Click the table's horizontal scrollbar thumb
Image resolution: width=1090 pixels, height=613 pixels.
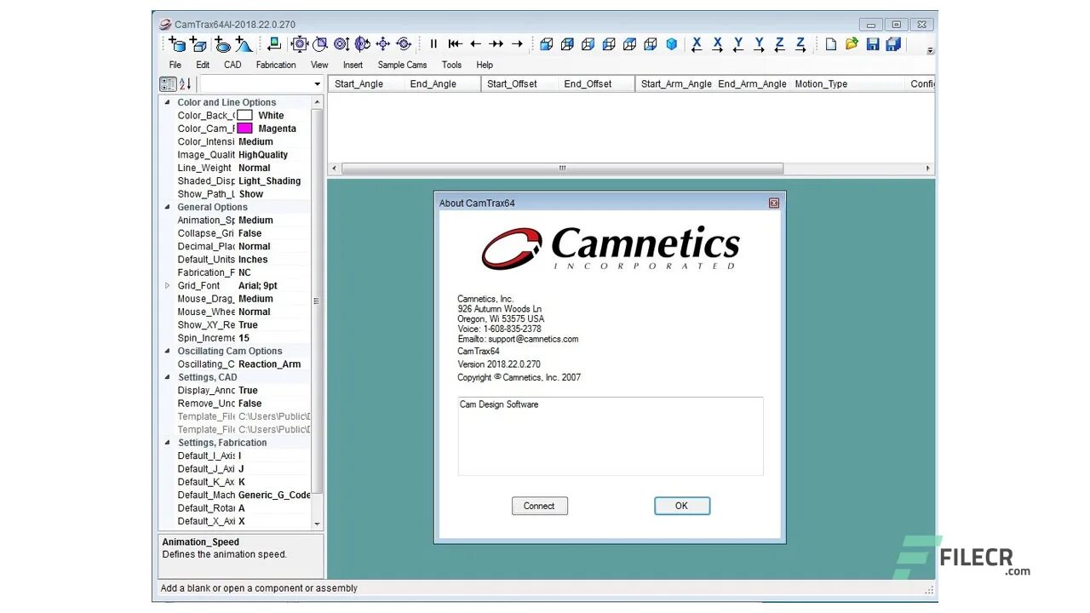click(x=562, y=169)
